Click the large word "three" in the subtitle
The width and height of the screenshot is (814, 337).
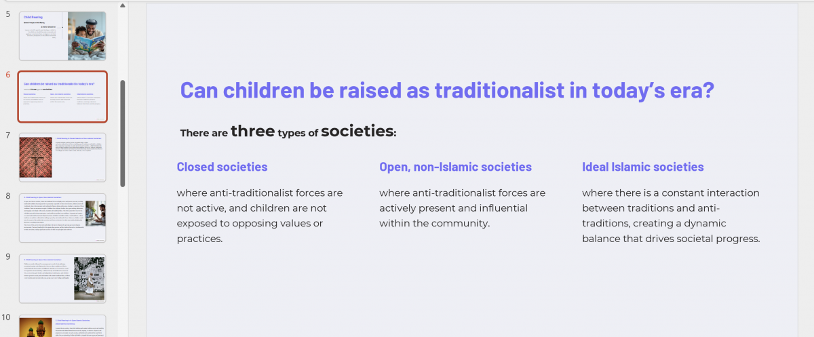coord(252,131)
